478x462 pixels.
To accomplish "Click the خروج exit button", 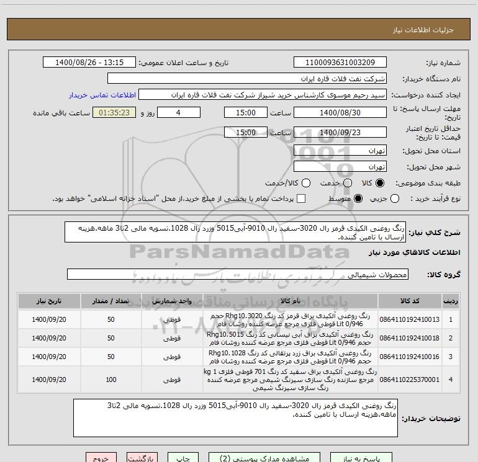I will coord(101,458).
